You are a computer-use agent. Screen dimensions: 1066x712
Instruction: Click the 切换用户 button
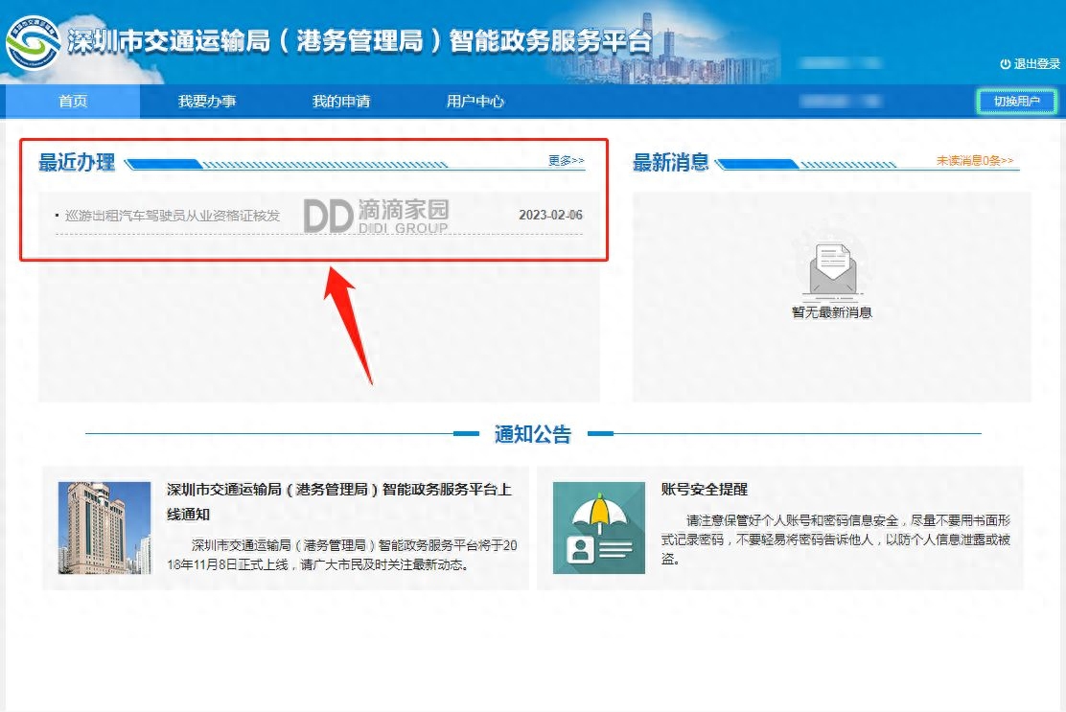[x=1016, y=102]
